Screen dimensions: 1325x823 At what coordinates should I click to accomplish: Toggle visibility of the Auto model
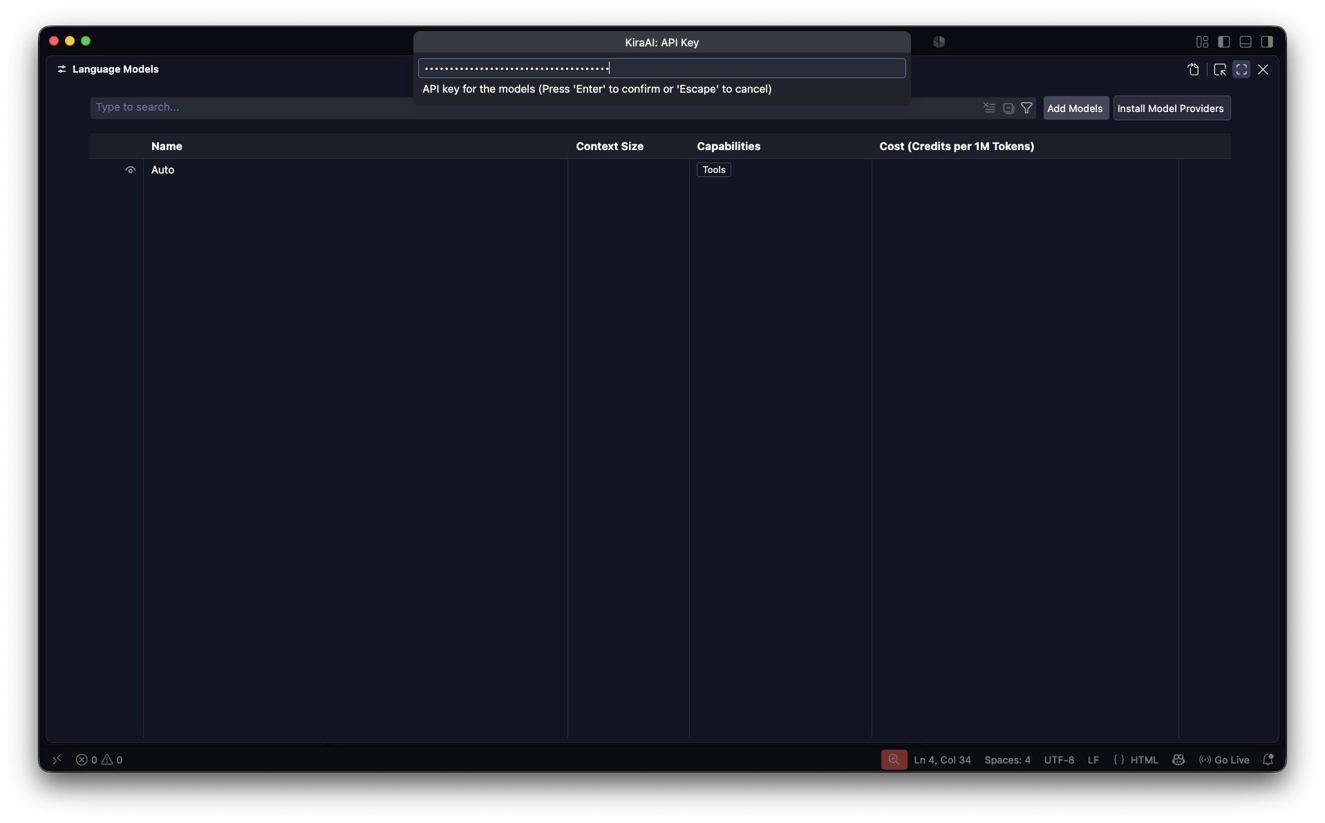coord(130,170)
